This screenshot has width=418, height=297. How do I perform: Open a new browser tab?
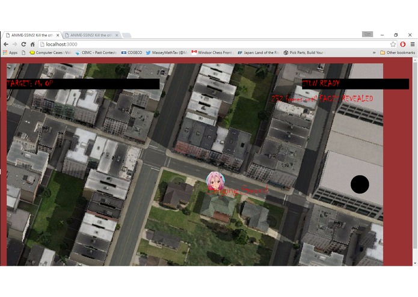tap(127, 35)
